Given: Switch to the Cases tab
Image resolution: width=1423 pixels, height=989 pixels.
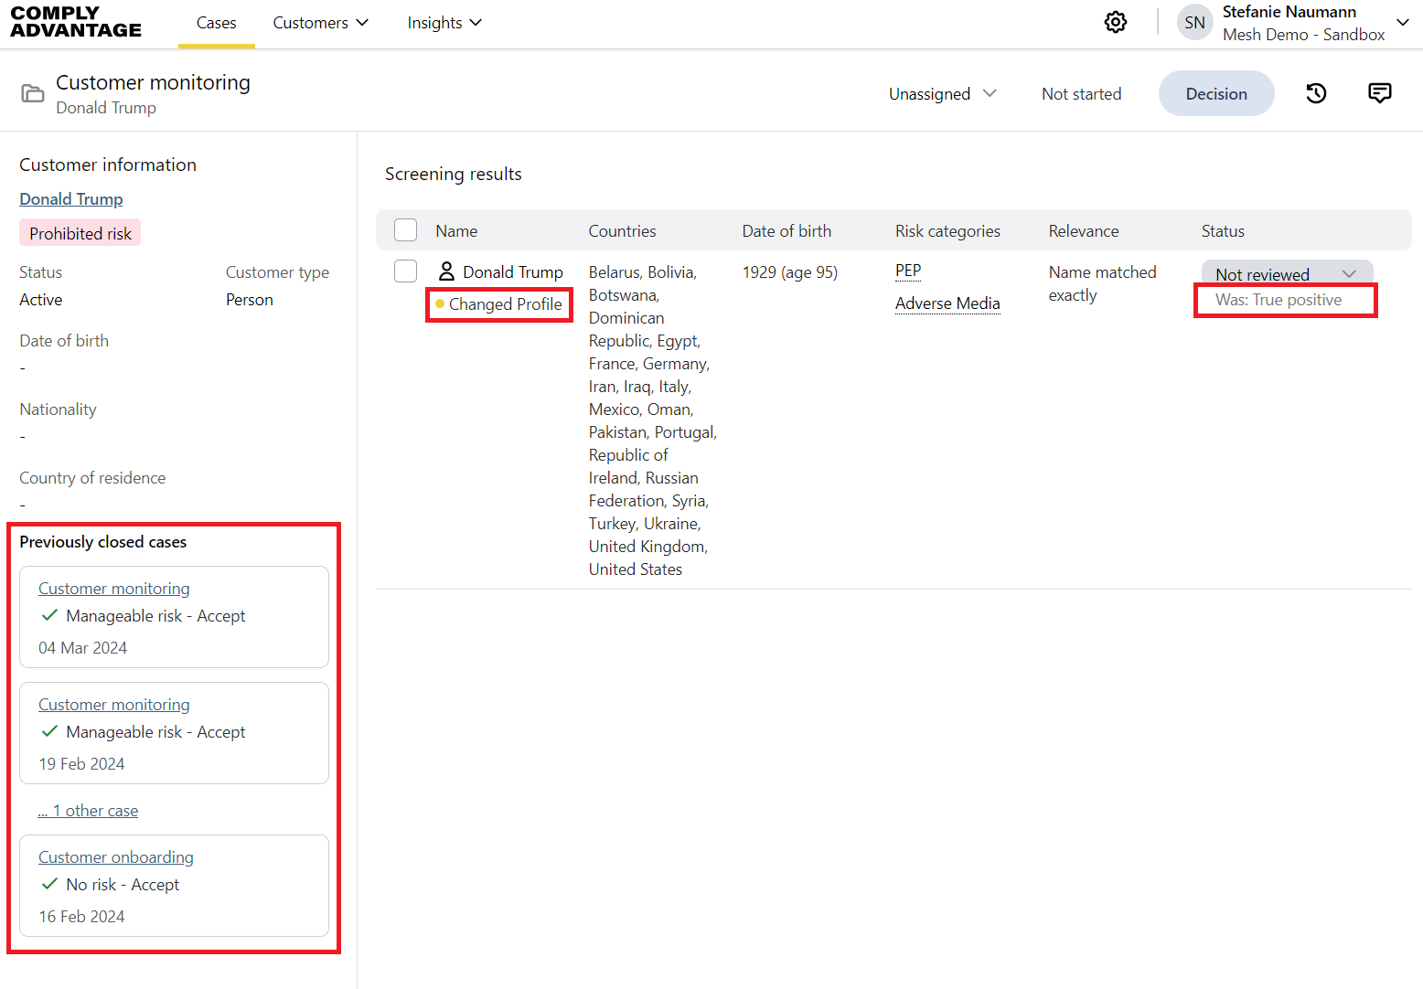Looking at the screenshot, I should [216, 23].
